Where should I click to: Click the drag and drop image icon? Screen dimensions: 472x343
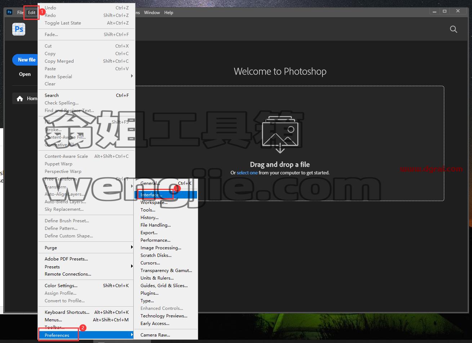tap(280, 134)
